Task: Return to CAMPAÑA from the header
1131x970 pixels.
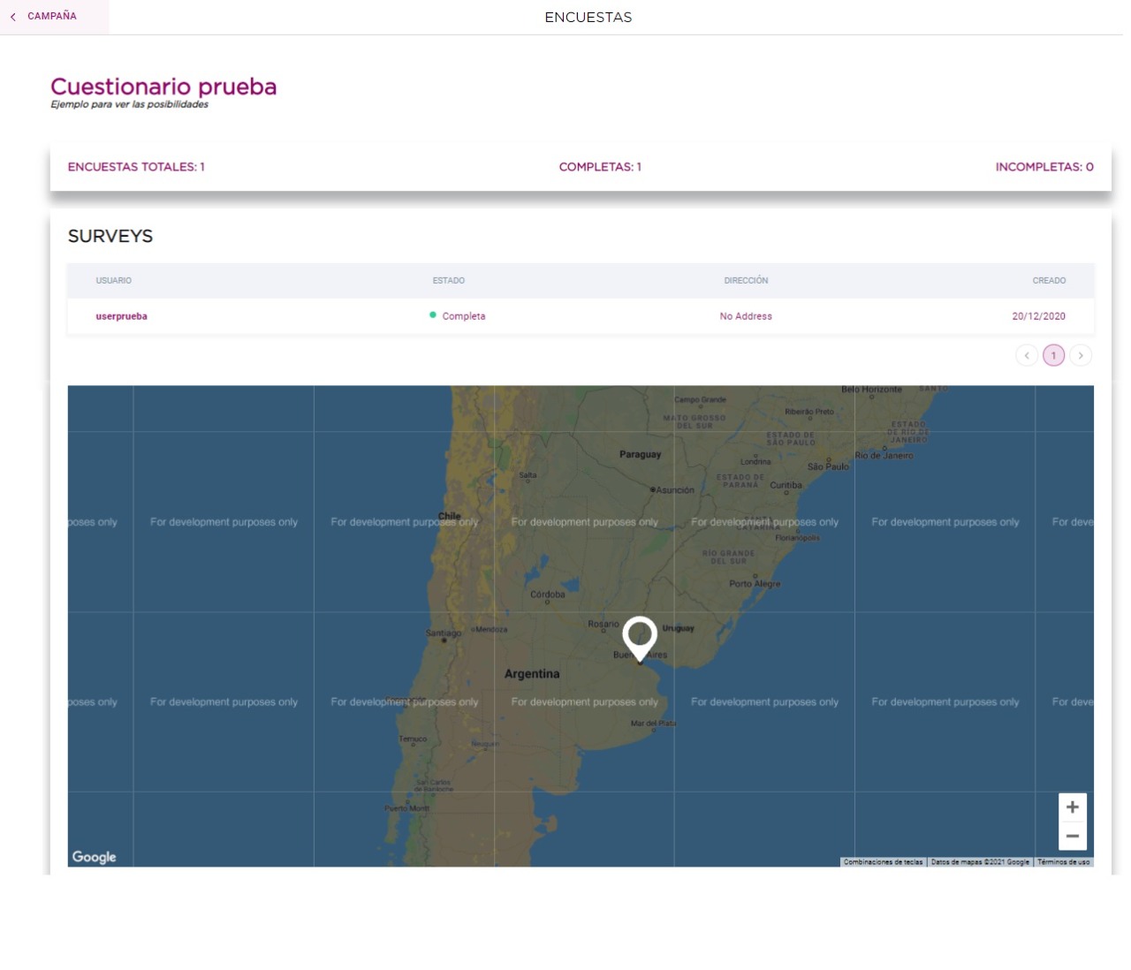Action: 51,17
